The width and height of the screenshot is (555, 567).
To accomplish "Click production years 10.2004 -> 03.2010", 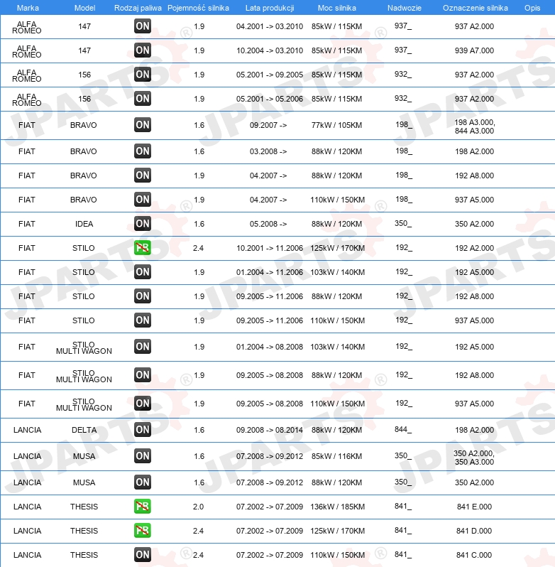I will click(x=270, y=50).
